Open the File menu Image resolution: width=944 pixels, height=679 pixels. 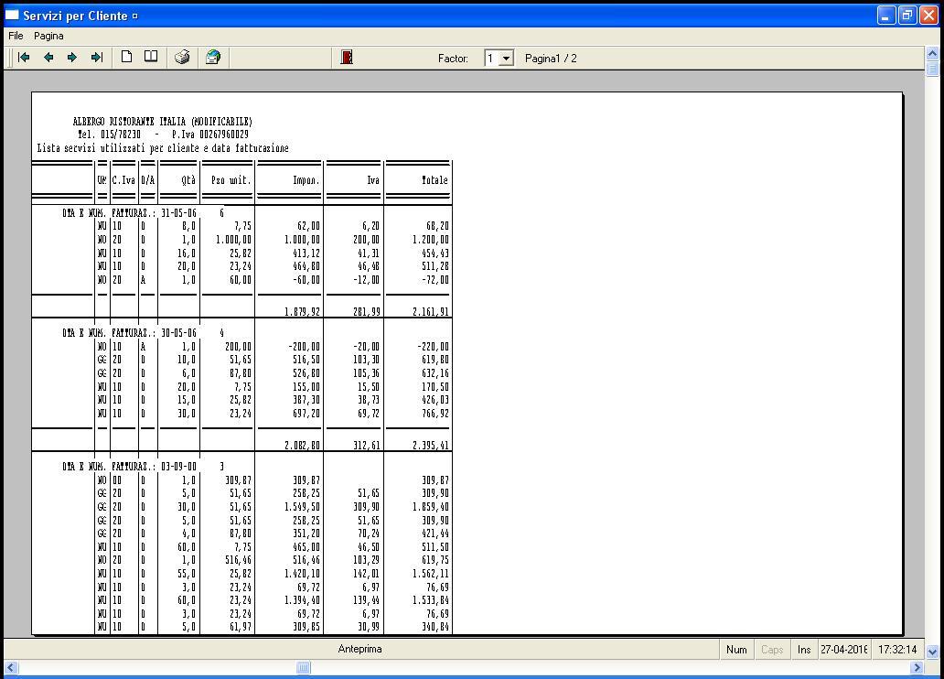pos(16,37)
